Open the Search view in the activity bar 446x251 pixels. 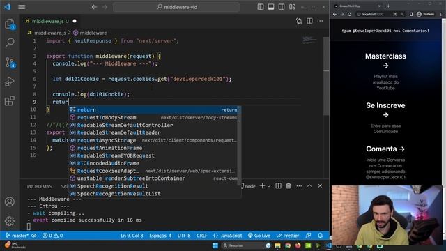(9, 43)
